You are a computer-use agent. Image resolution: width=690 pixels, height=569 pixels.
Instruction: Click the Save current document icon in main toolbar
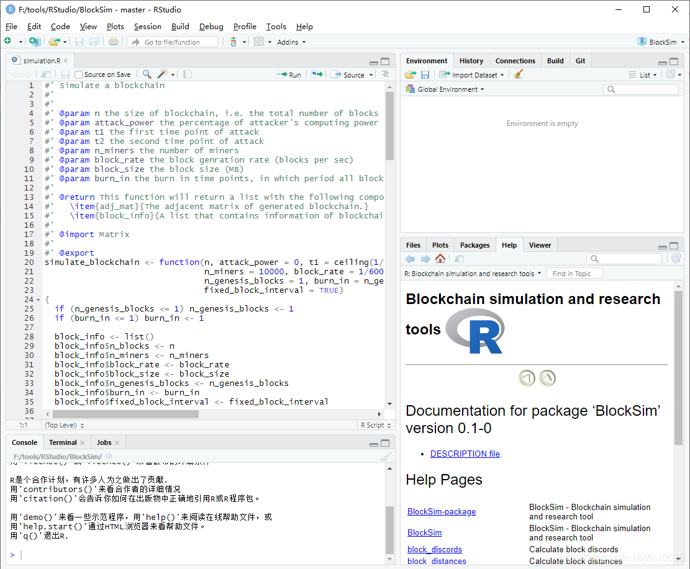pyautogui.click(x=79, y=42)
